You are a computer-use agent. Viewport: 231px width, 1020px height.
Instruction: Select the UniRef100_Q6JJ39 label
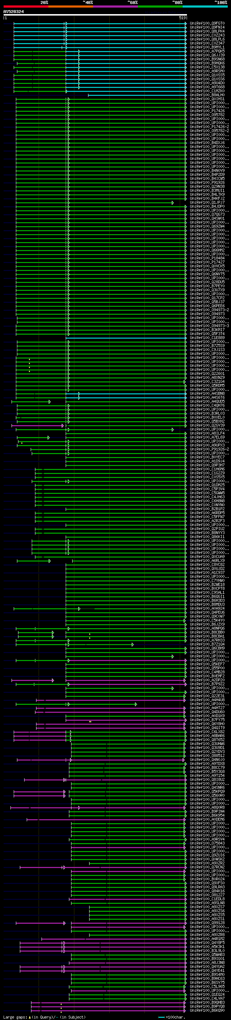[x=207, y=55]
